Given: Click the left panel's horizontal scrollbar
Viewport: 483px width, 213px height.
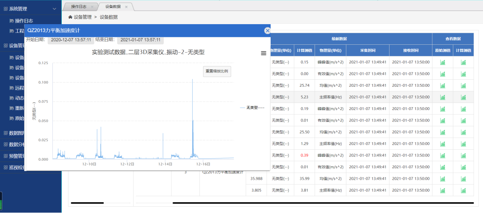Looking at the screenshot, I should [x=87, y=203].
